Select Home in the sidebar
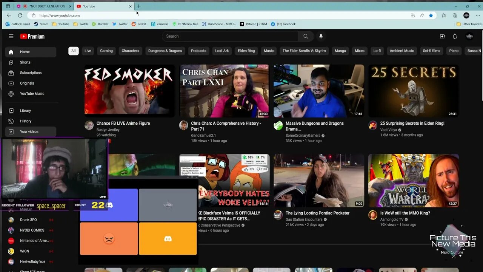The width and height of the screenshot is (483, 272). click(31, 52)
